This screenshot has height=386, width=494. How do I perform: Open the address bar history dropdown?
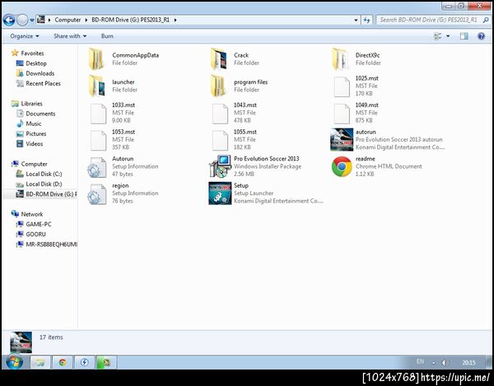click(356, 20)
